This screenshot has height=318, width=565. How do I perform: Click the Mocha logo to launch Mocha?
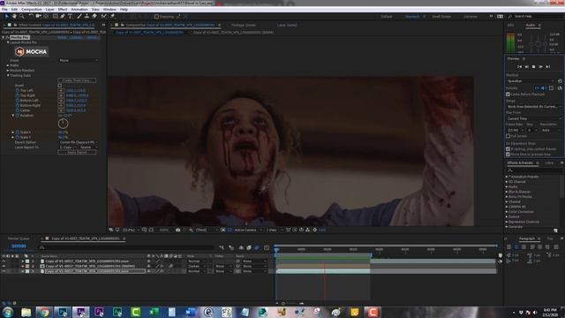[32, 52]
